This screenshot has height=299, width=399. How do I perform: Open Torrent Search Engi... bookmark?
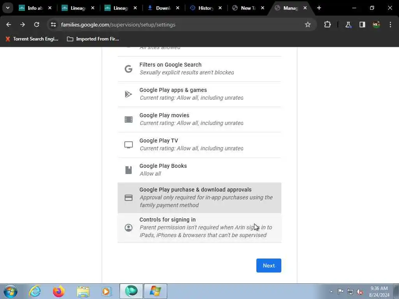32,39
